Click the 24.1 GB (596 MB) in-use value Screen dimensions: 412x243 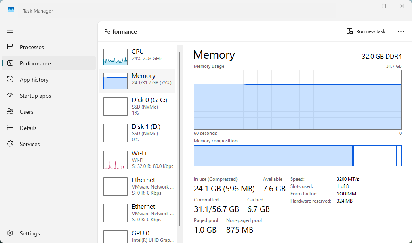click(225, 189)
